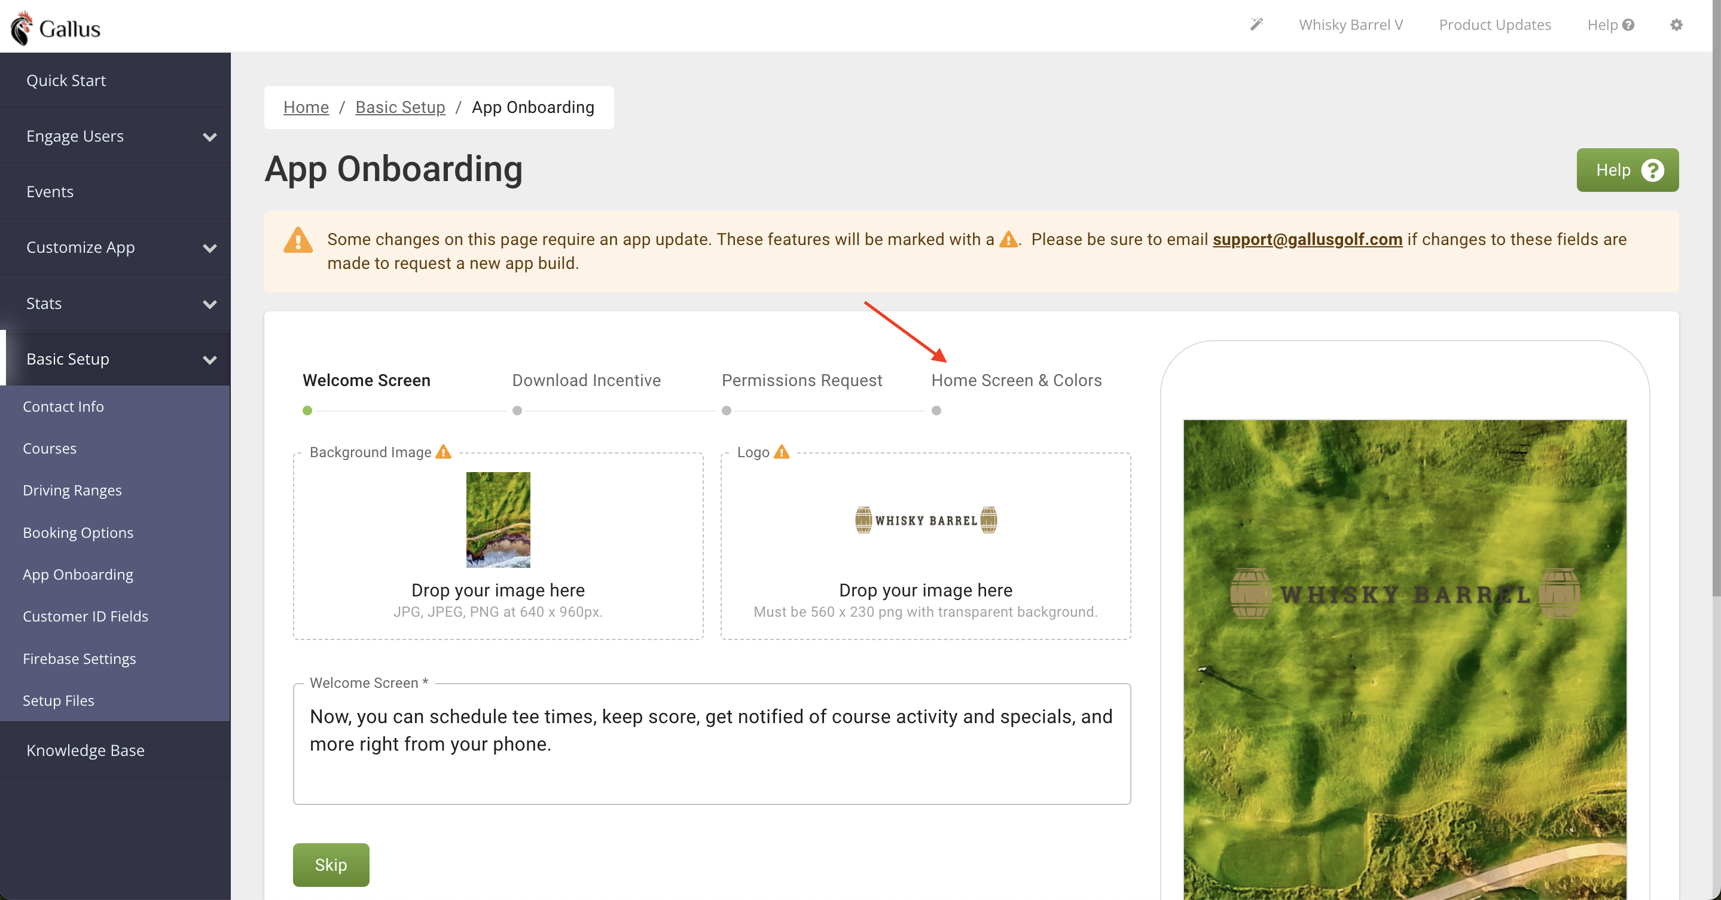Open Contact Info under Basic Setup
The height and width of the screenshot is (900, 1721).
point(115,406)
